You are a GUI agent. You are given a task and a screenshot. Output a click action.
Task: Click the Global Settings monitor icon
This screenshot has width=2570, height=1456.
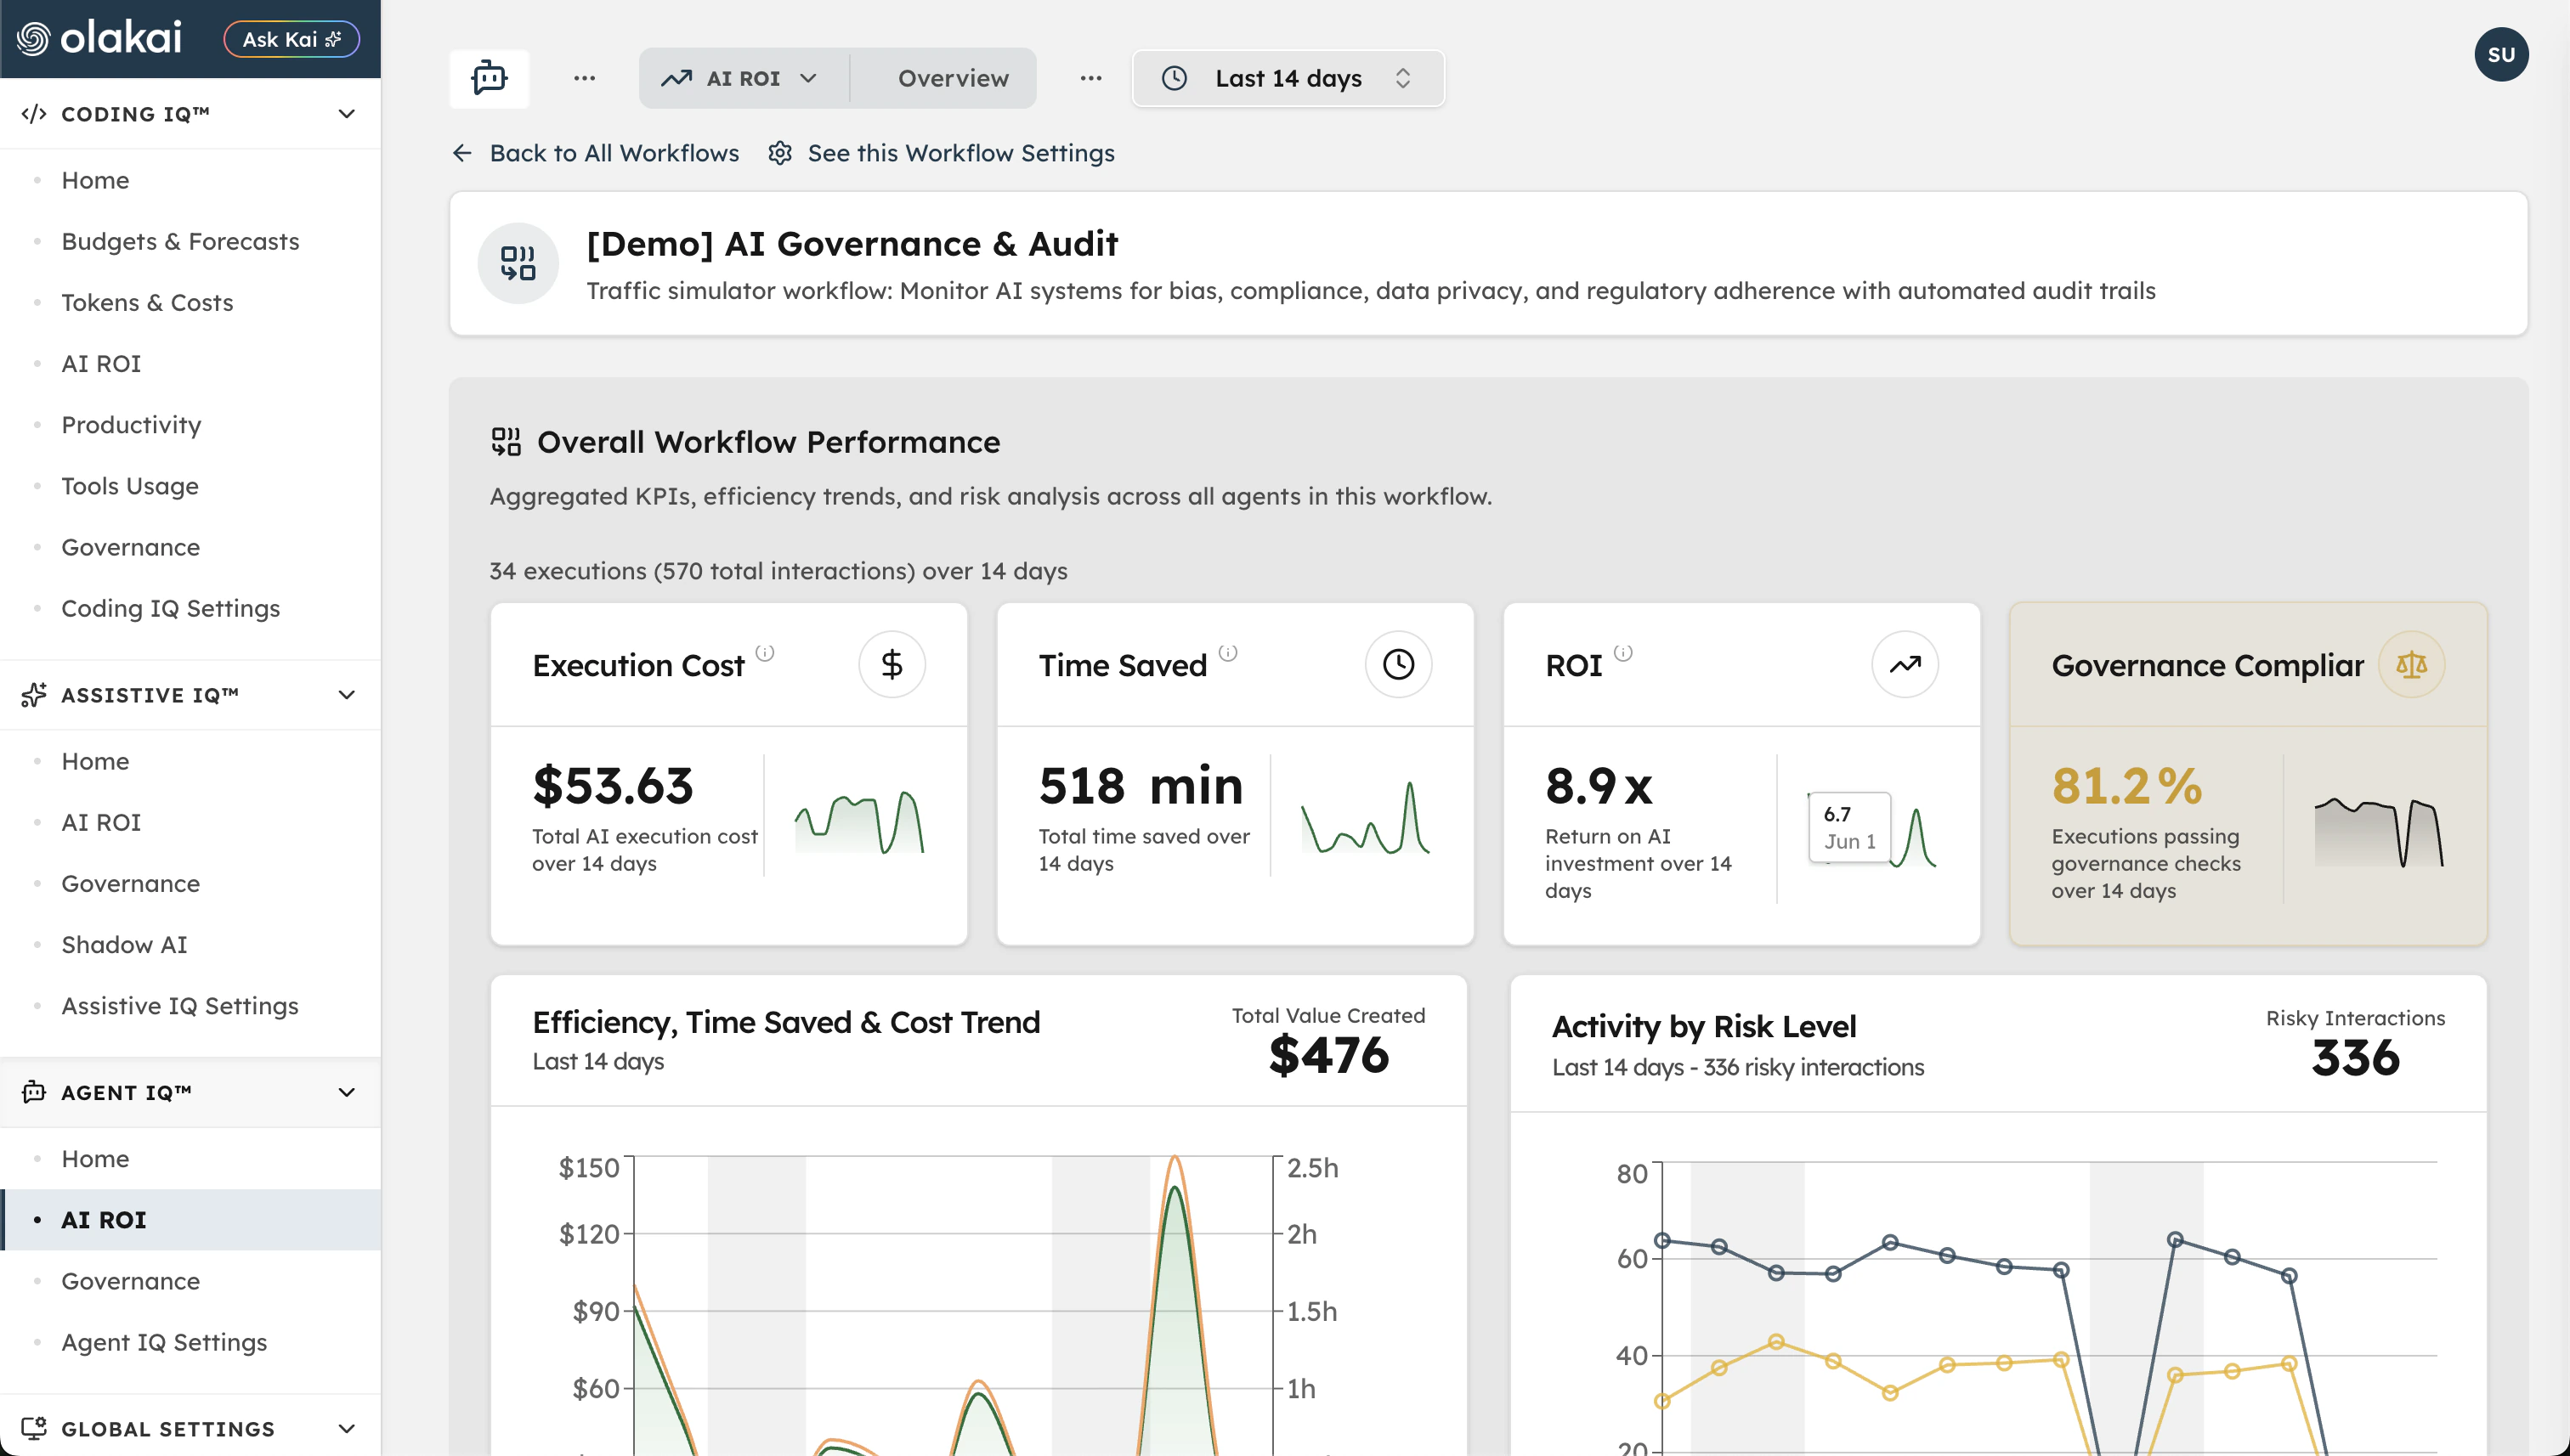34,1428
